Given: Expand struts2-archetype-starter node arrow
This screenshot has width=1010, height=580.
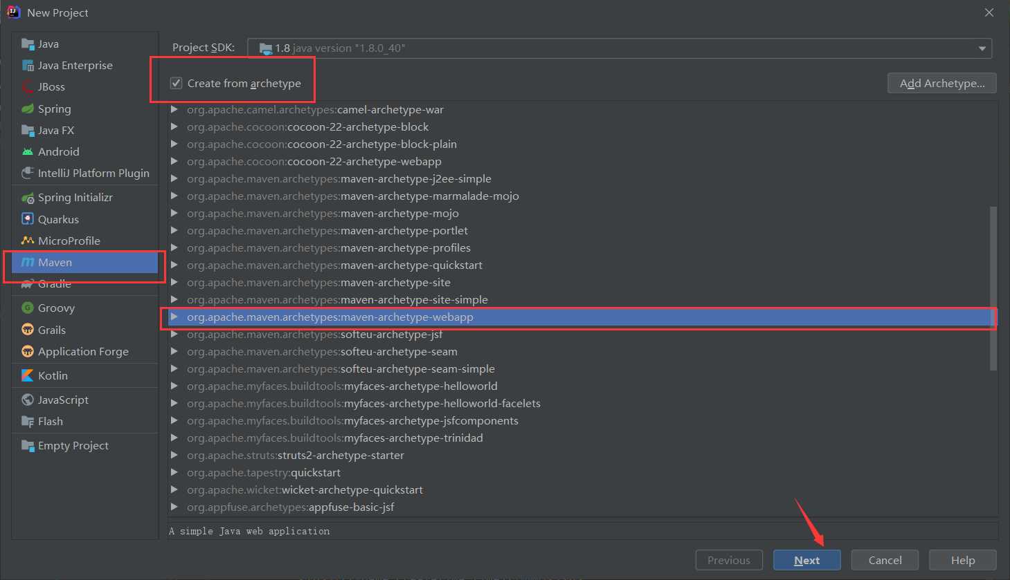Looking at the screenshot, I should 174,455.
